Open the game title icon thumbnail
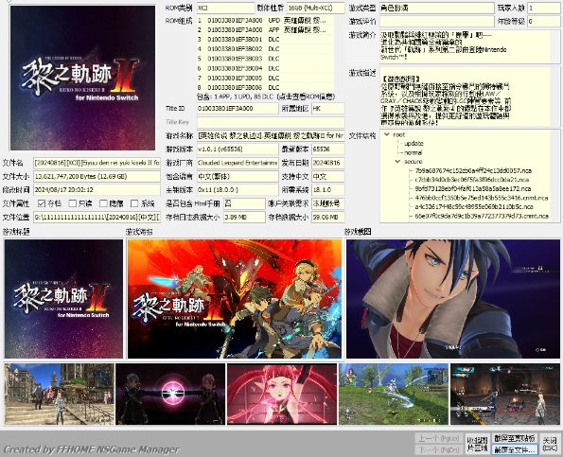The image size is (563, 457). (63, 299)
